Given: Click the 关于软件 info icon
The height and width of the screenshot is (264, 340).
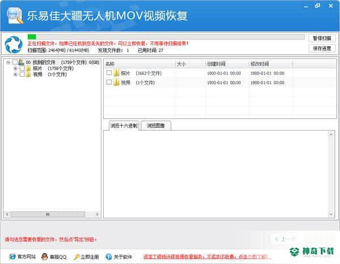Looking at the screenshot, I should tap(109, 257).
